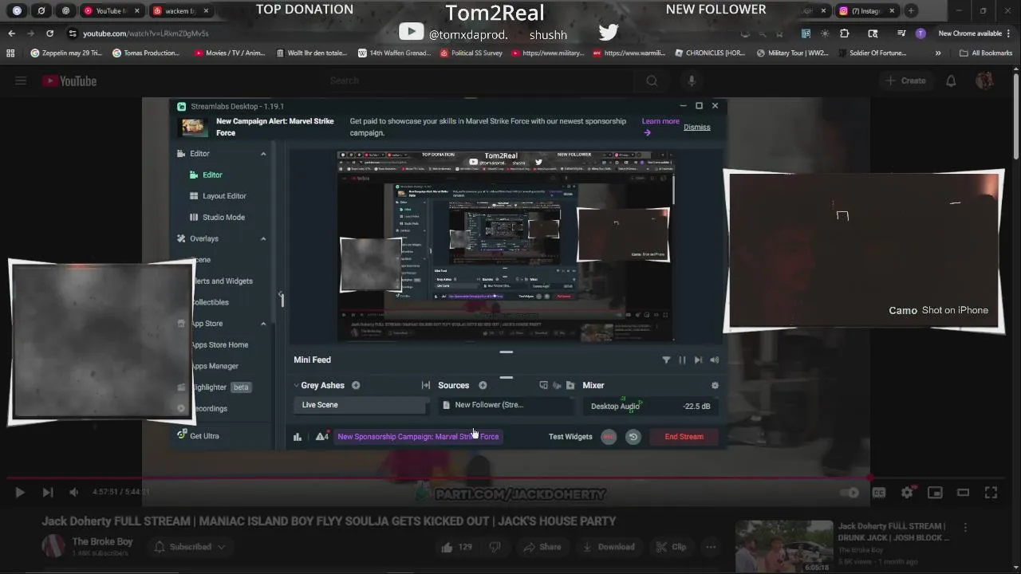Skip to next YouTube video
The image size is (1021, 574).
pos(47,493)
